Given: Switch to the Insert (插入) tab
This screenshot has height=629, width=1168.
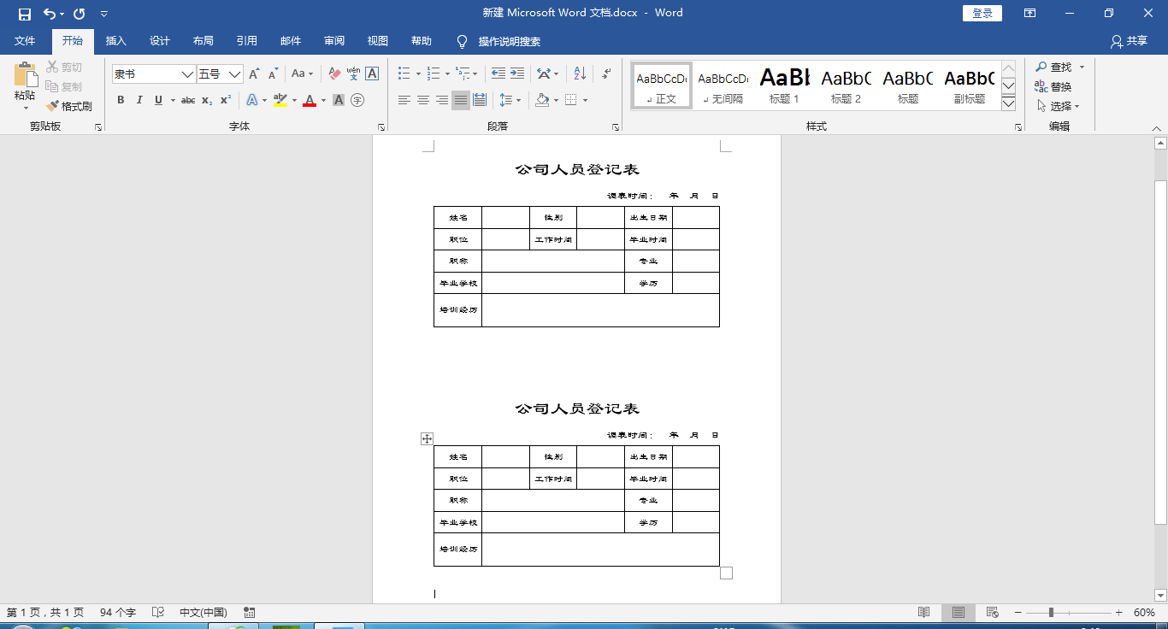Looking at the screenshot, I should click(115, 41).
